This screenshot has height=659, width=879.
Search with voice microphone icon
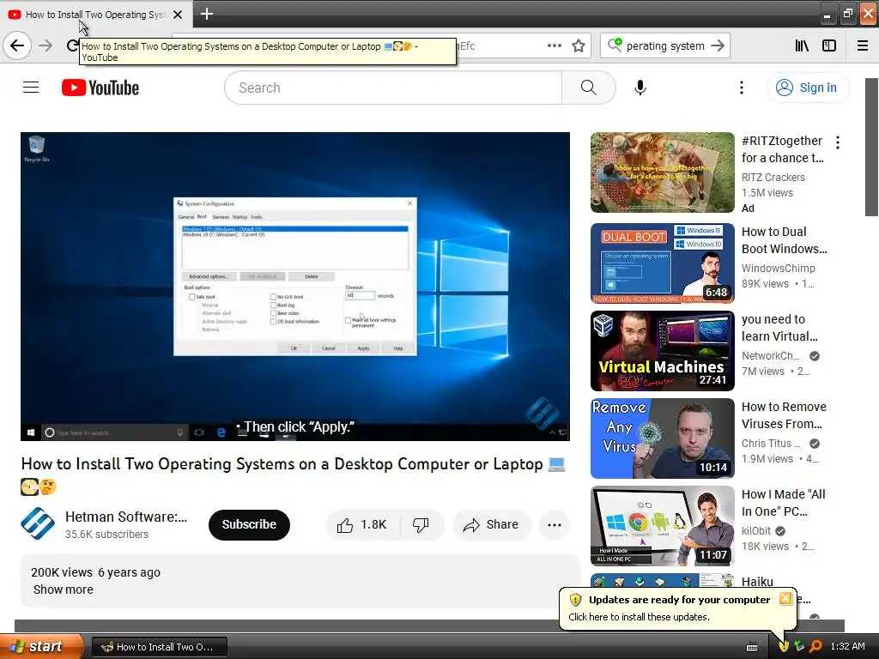pos(640,88)
